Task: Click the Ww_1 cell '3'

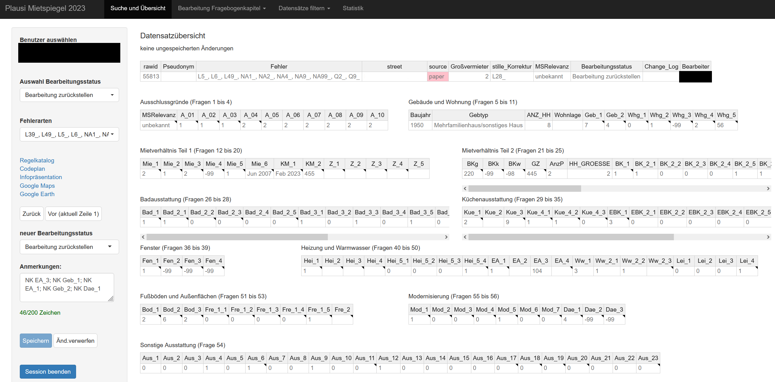Action: coord(583,271)
